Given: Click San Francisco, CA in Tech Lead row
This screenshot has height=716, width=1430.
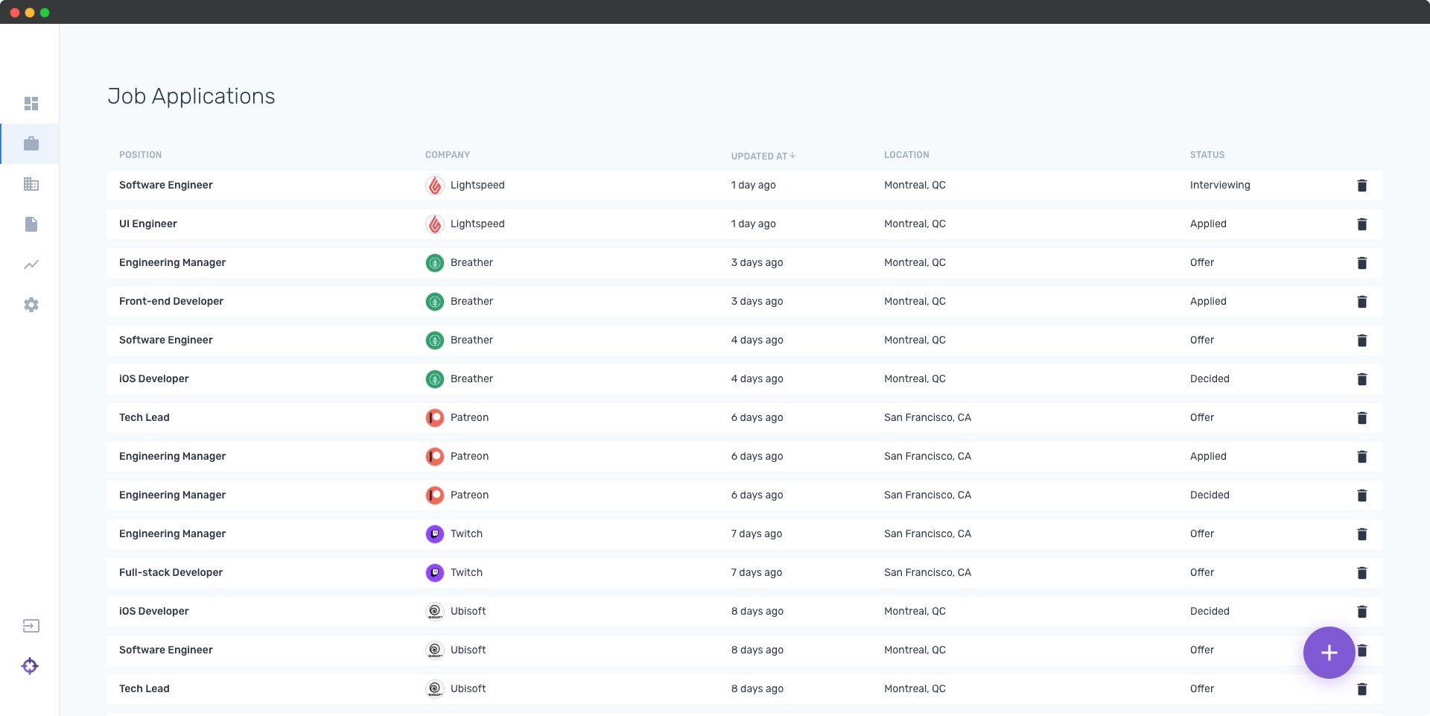Looking at the screenshot, I should point(927,417).
